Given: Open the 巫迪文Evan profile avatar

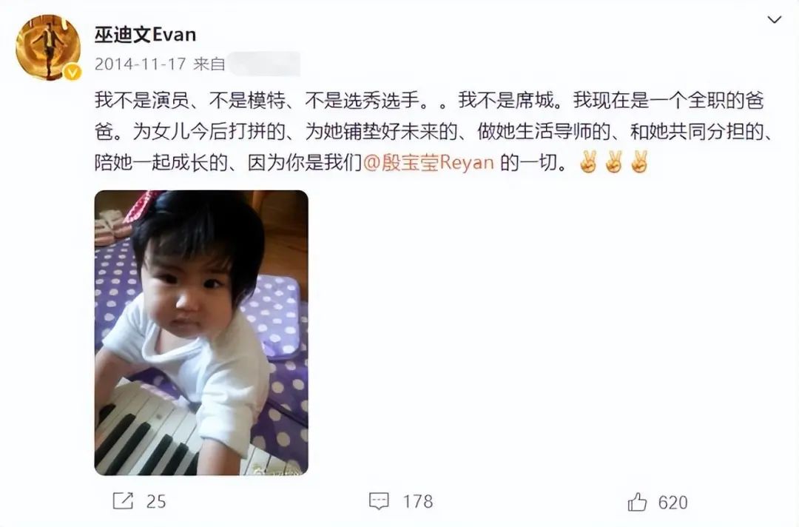Looking at the screenshot, I should pos(48,47).
